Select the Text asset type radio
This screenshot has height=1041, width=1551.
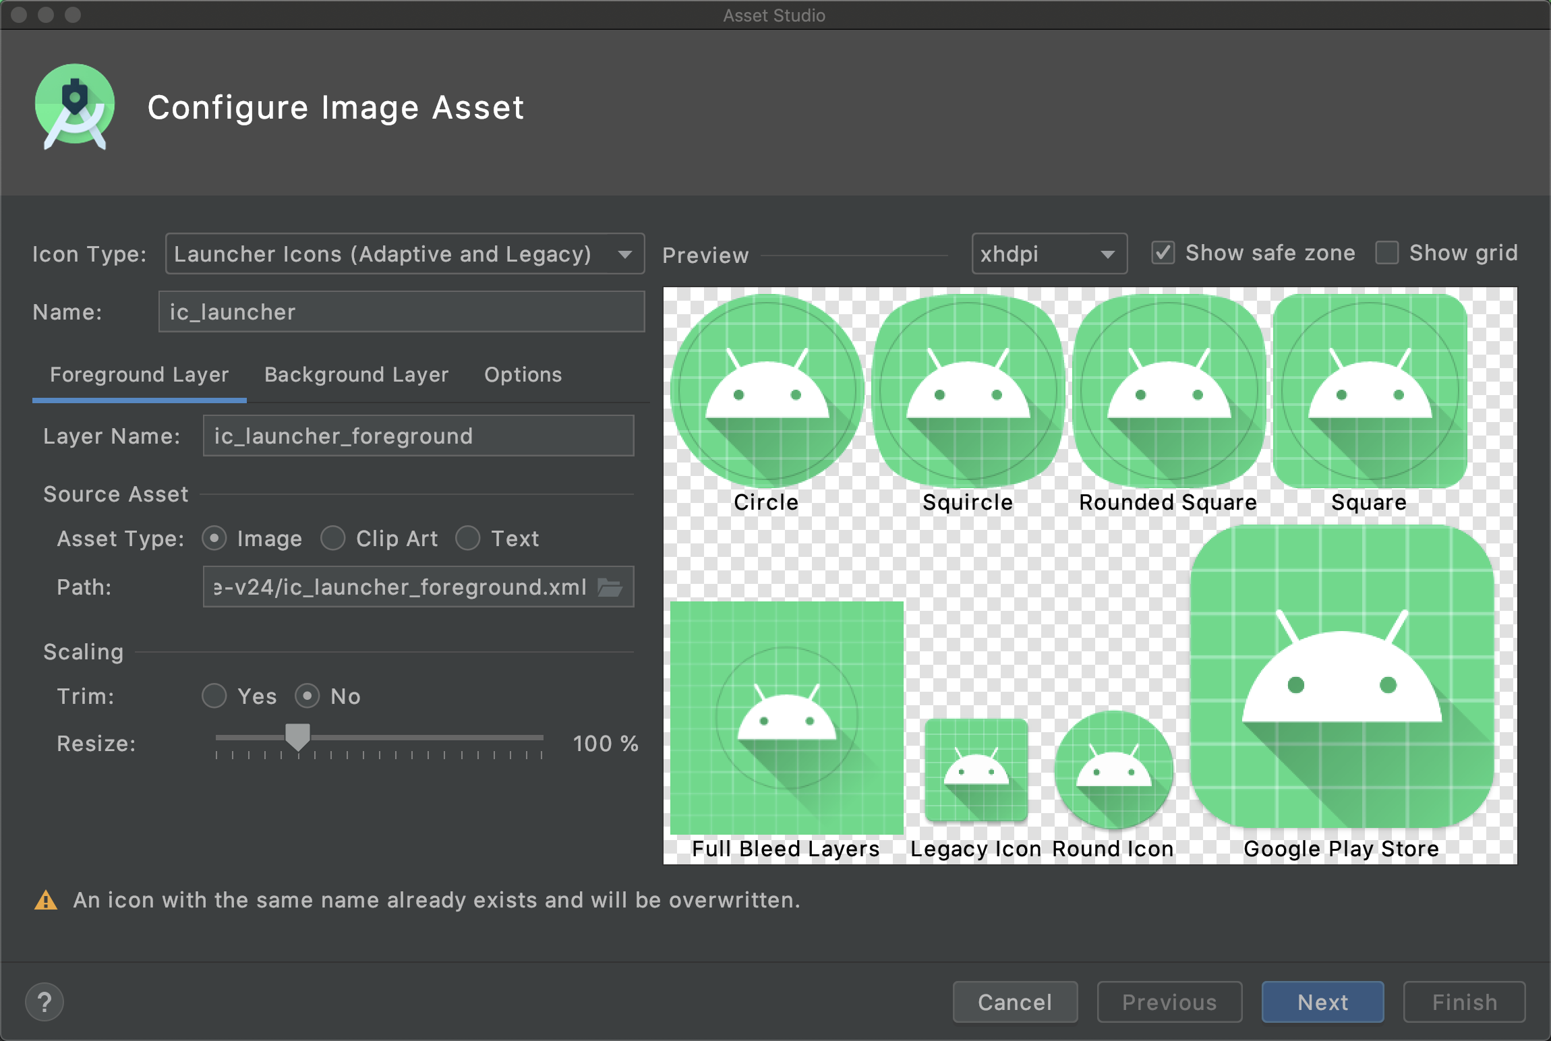coord(468,538)
